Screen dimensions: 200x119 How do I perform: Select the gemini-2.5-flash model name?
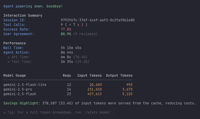point(20,94)
